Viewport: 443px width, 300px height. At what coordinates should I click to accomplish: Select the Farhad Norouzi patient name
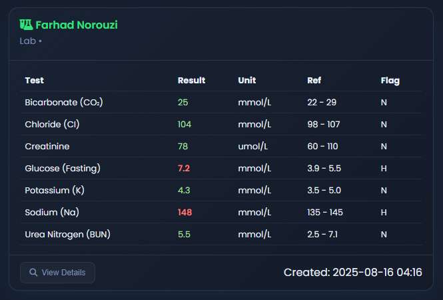tap(77, 25)
